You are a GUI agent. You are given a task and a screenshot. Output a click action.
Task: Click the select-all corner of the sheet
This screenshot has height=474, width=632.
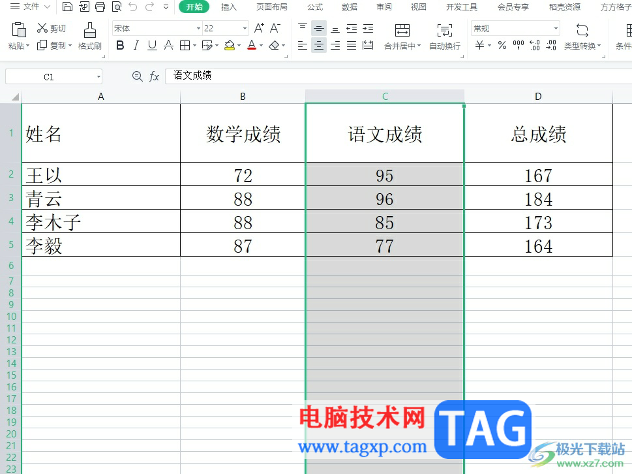tap(15, 97)
